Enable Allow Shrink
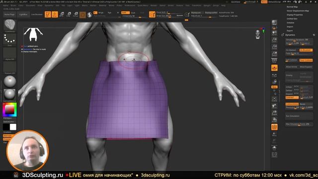The width and height of the screenshot is (318, 179). point(292,67)
